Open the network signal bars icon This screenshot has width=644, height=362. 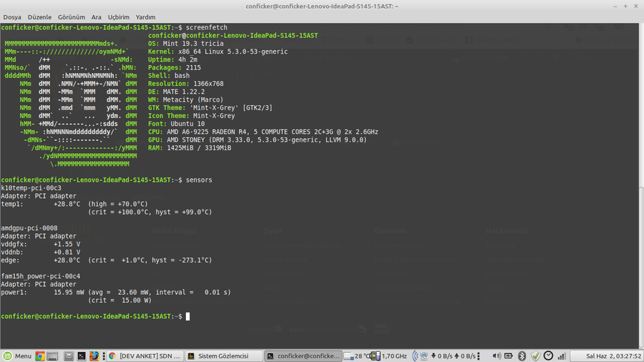click(562, 356)
